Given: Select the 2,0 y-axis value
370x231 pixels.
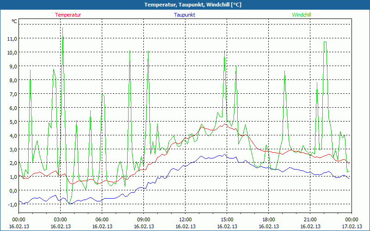Looking at the screenshot, I should [x=13, y=163].
